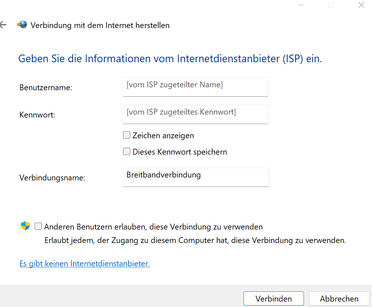Cancel with the Abbrechen button
Image resolution: width=372 pixels, height=307 pixels.
click(339, 299)
